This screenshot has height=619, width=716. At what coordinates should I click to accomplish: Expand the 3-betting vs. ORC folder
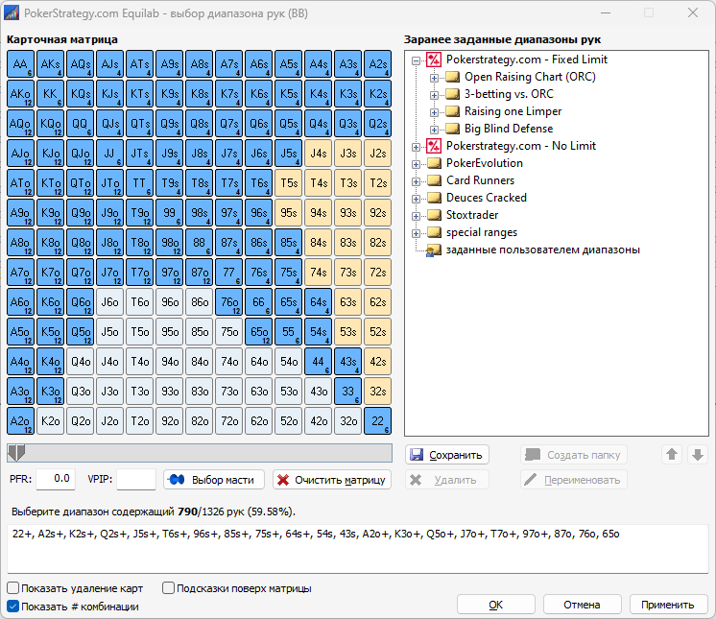[434, 95]
